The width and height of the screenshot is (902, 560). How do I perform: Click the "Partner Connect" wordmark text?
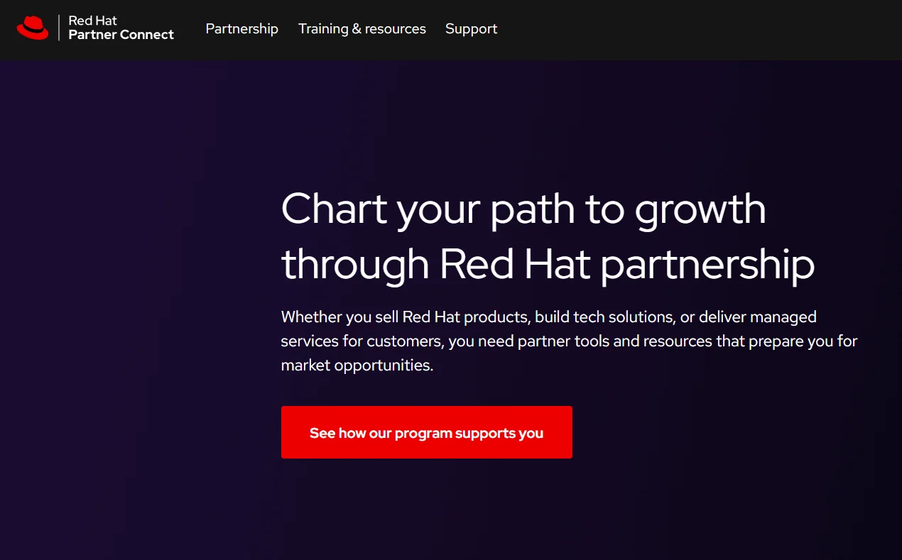click(x=121, y=35)
